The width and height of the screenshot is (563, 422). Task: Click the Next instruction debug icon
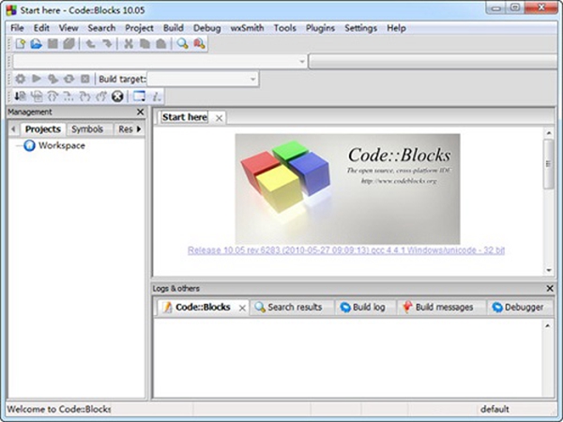[x=68, y=96]
